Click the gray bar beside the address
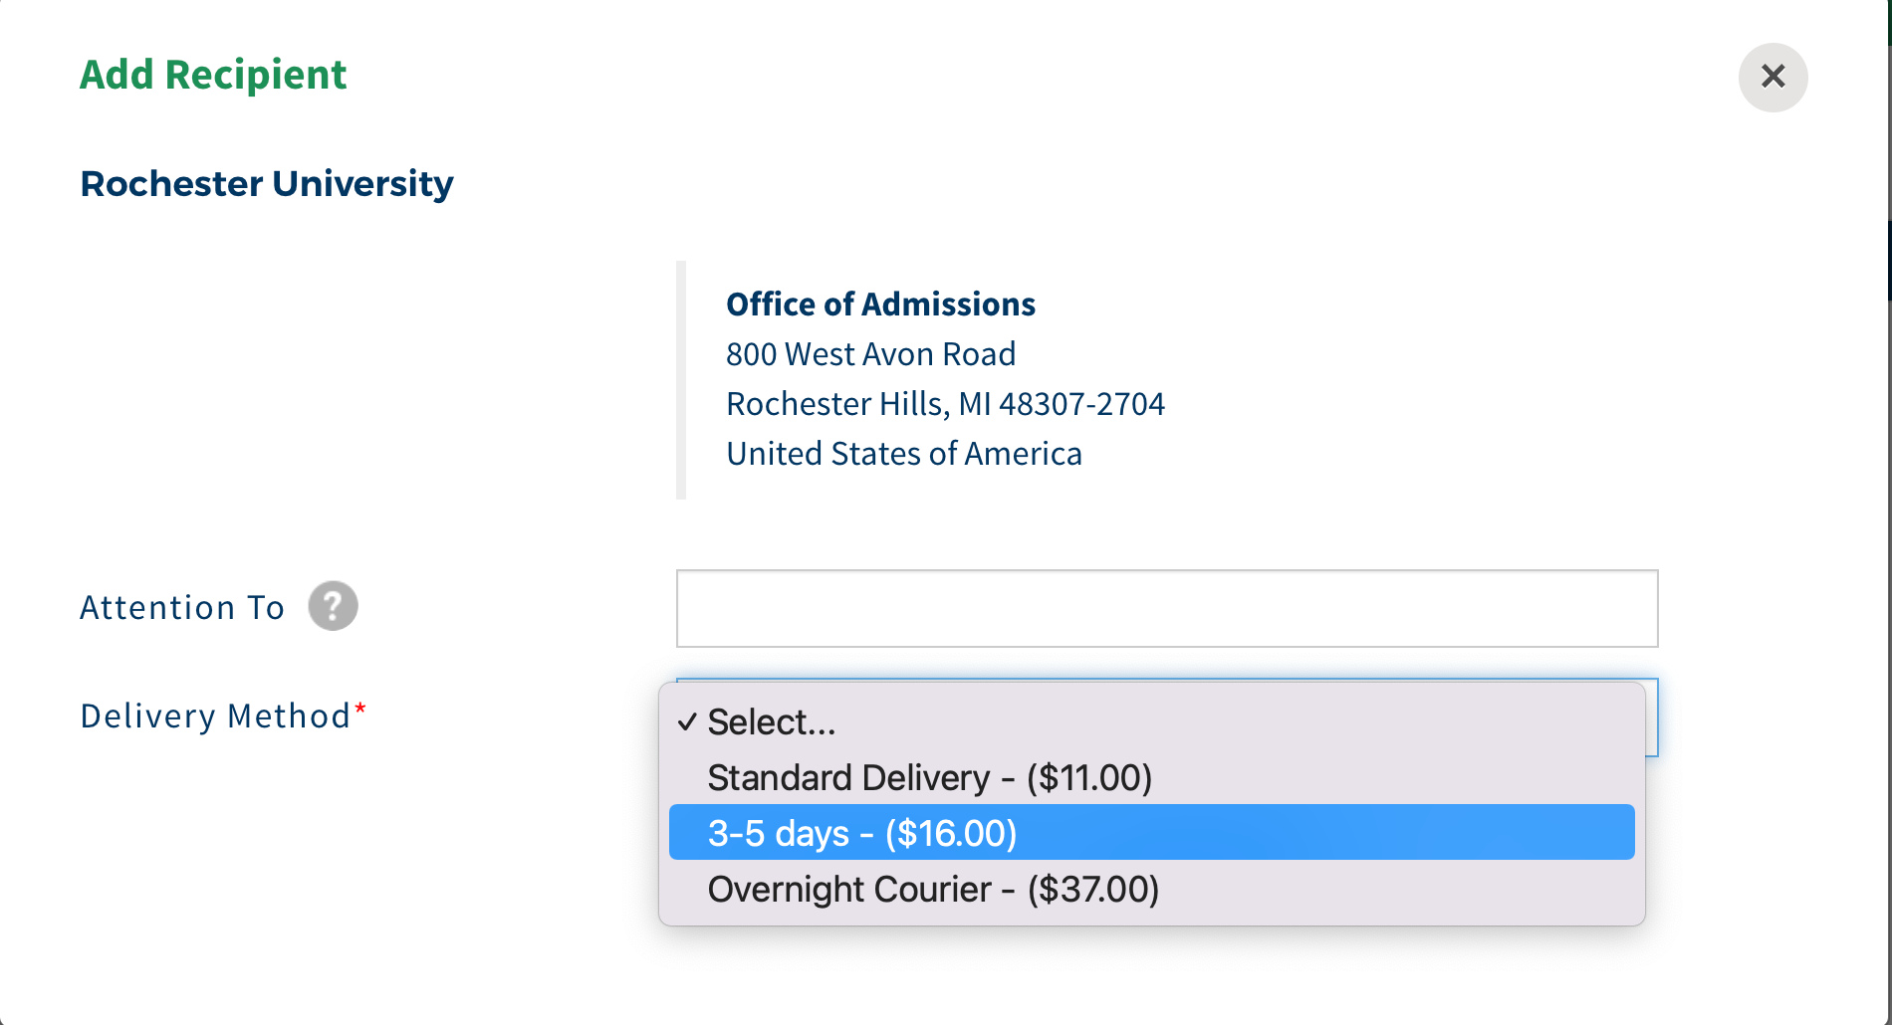This screenshot has width=1892, height=1025. coord(681,379)
